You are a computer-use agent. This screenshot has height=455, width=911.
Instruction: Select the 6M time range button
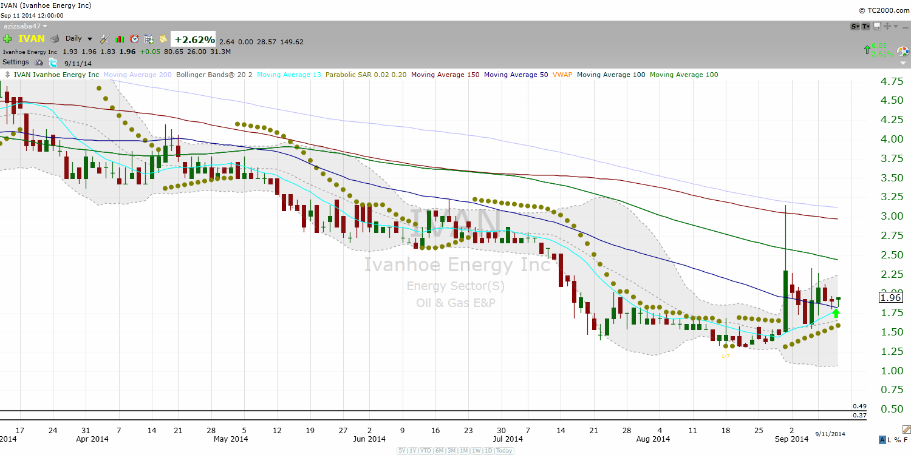click(440, 451)
